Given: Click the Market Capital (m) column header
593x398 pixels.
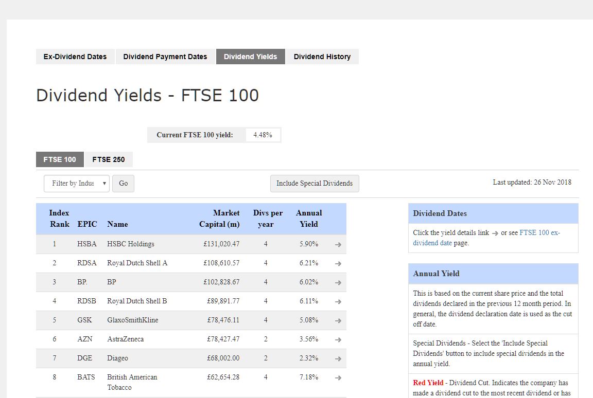Looking at the screenshot, I should [219, 219].
